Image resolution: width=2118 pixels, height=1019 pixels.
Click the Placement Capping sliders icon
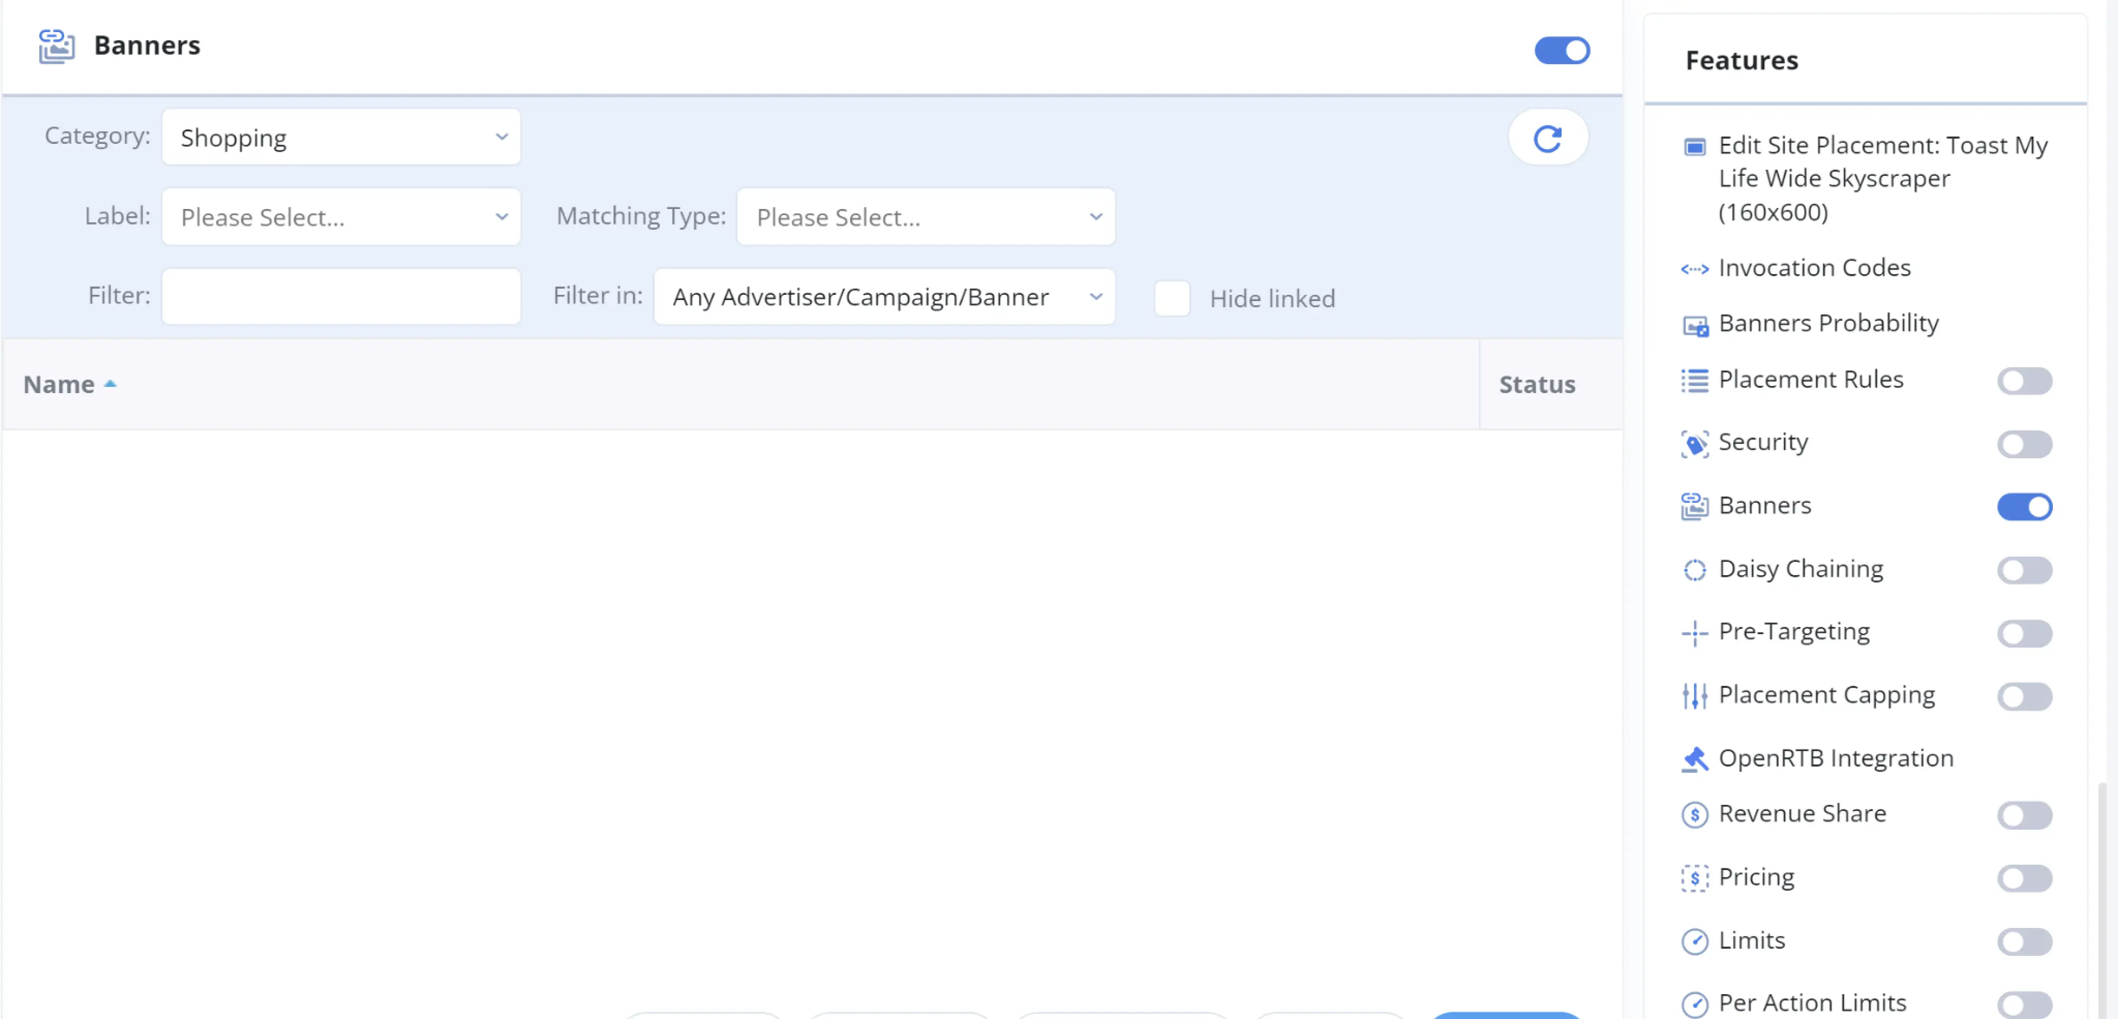click(1695, 696)
